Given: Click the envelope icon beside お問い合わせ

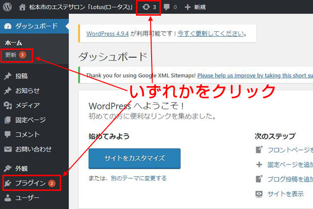Looking at the screenshot, I should pyautogui.click(x=8, y=149).
